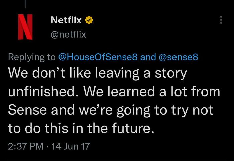
Task: Open the @sense8 mention link
Action: 177,57
